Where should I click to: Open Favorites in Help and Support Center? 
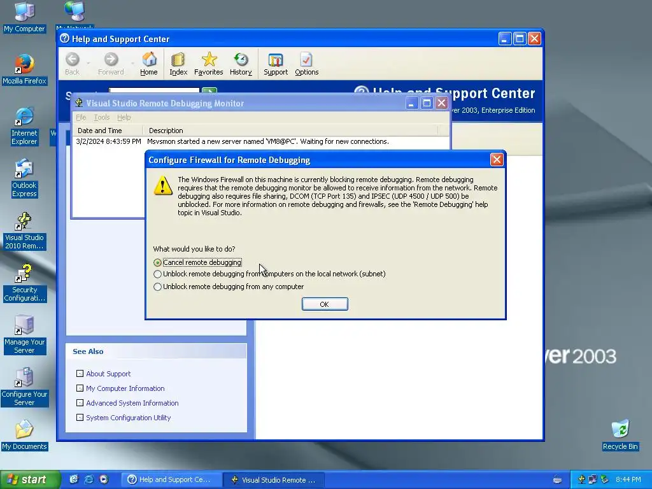coord(209,64)
